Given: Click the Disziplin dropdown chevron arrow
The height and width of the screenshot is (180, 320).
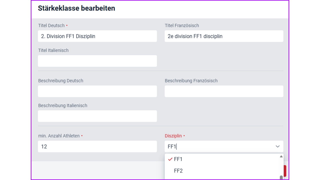Looking at the screenshot, I should (x=277, y=146).
